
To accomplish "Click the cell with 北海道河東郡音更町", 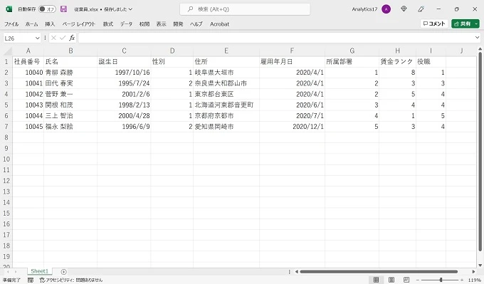I will tap(226, 105).
